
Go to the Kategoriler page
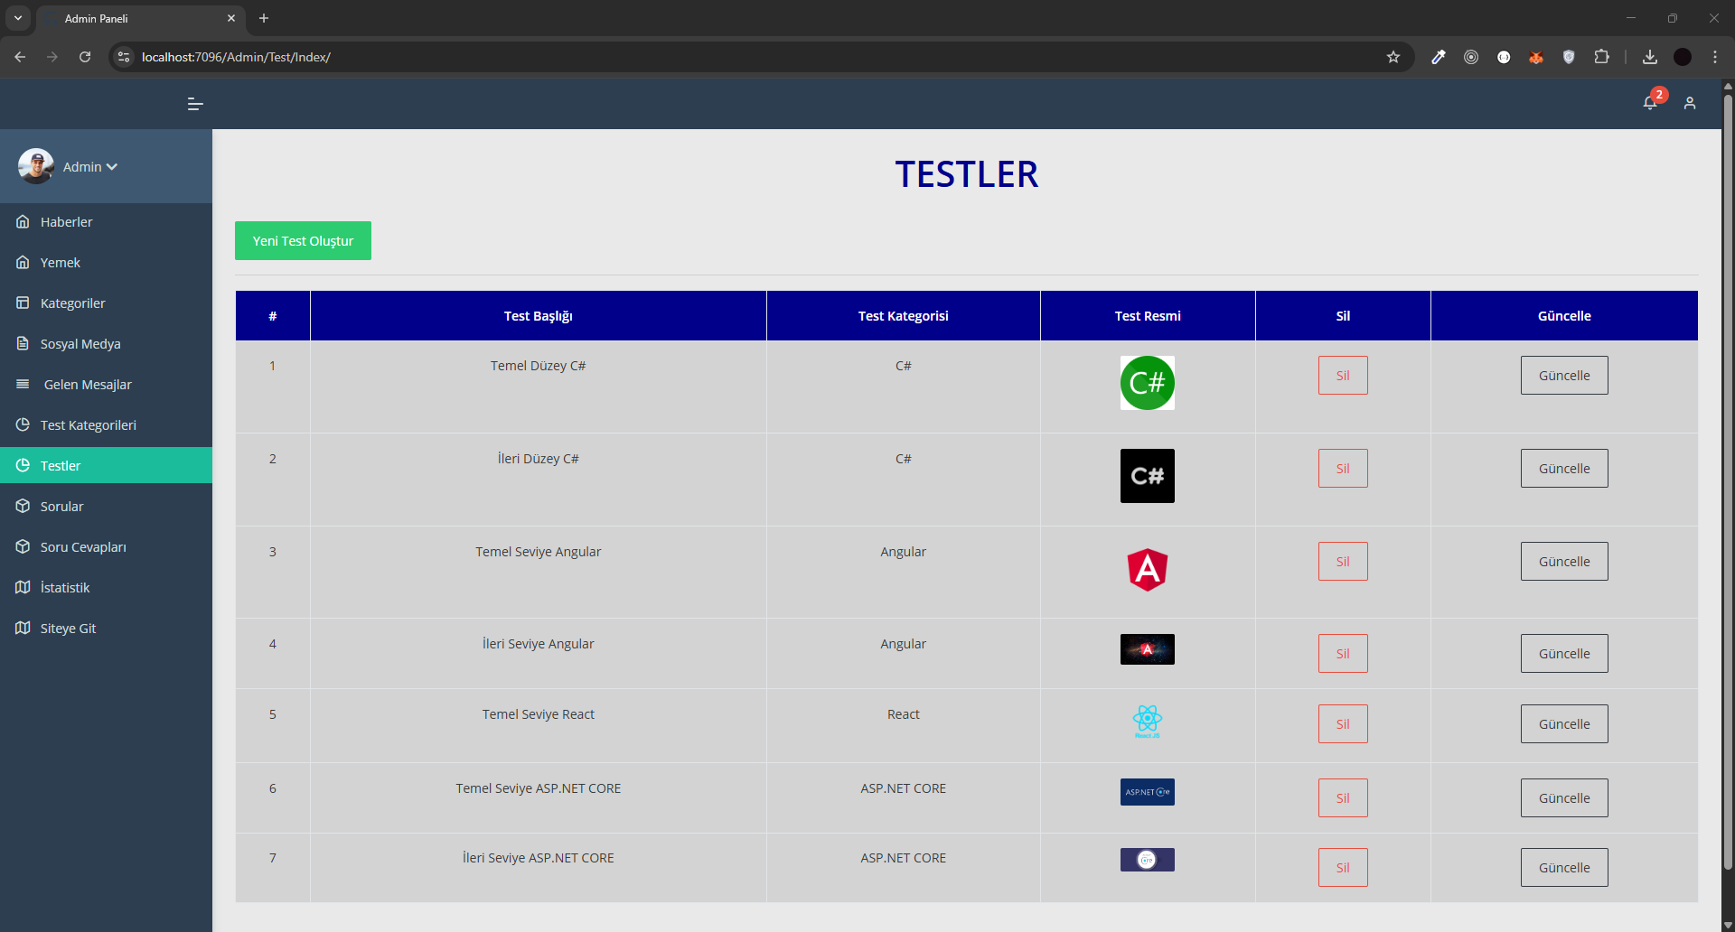coord(106,303)
